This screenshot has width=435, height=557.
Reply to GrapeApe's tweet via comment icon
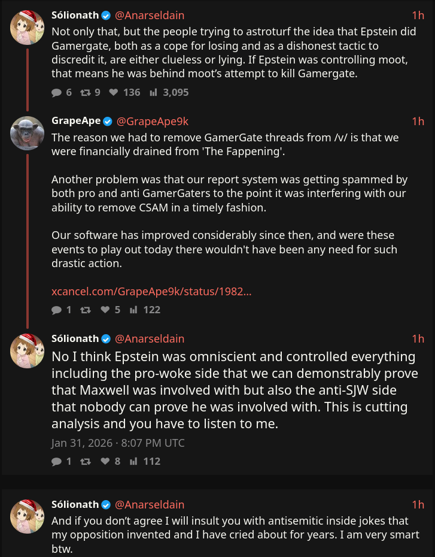57,310
